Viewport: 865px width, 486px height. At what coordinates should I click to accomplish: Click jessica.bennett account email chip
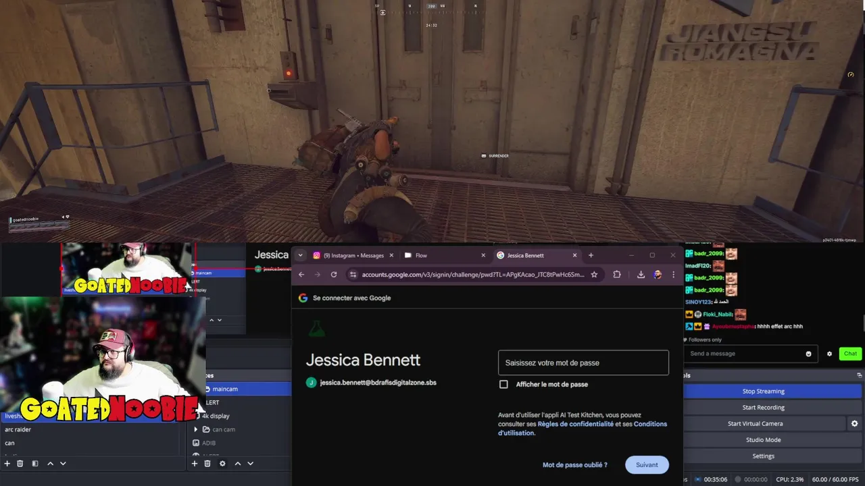point(372,383)
